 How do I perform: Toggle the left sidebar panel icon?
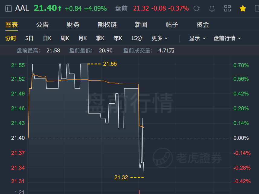pos(8,8)
